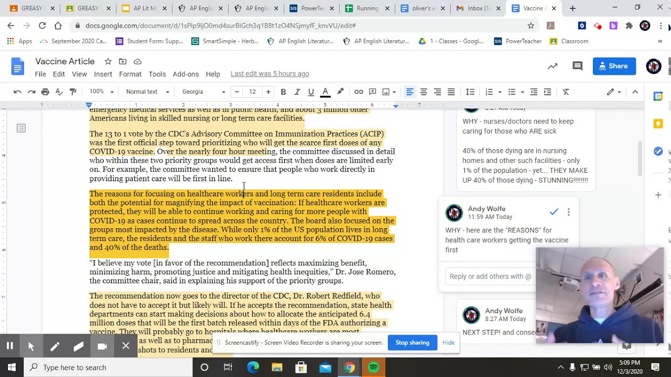Bookmark this page with the star
Image resolution: width=671 pixels, height=377 pixels.
coord(531,26)
